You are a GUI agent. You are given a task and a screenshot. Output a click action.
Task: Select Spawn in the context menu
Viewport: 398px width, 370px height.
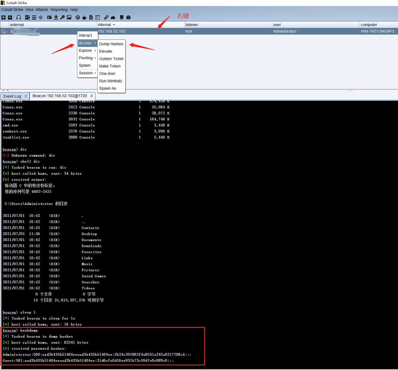87,65
